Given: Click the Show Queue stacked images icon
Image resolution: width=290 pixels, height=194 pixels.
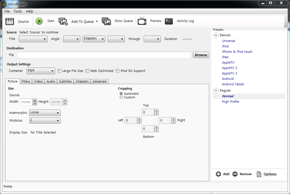Looking at the screenshot, I should [106, 21].
